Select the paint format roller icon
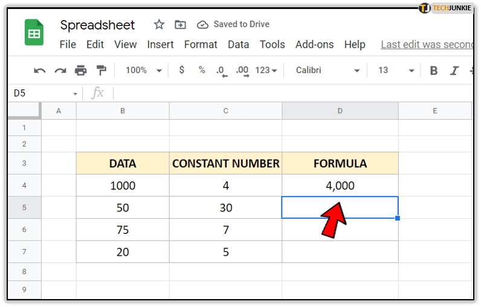This screenshot has height=307, width=481. (101, 71)
